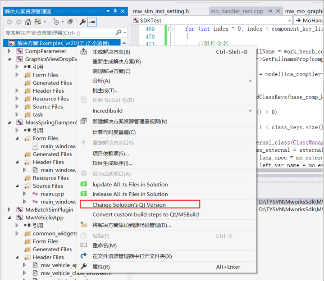324x281 pixels.
Task: Toggle the Preview Selected Items button
Action: pyautogui.click(x=92, y=22)
